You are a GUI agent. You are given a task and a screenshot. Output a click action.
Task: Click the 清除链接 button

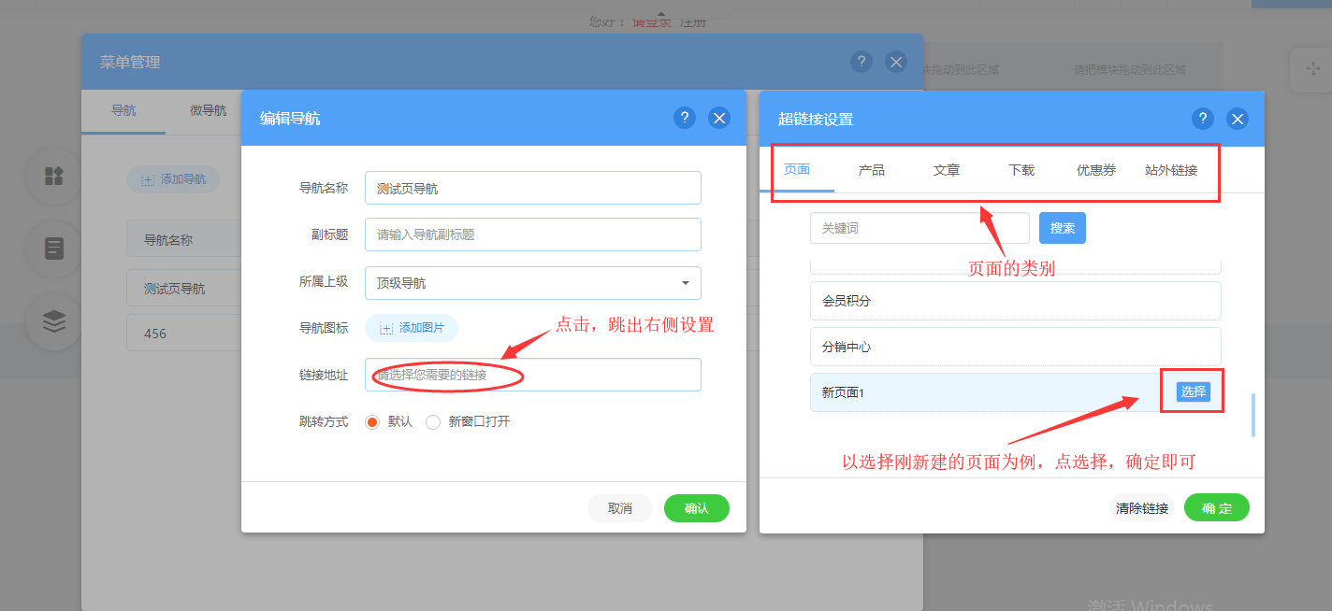tap(1141, 508)
